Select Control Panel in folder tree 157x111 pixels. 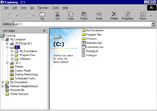(x=22, y=71)
